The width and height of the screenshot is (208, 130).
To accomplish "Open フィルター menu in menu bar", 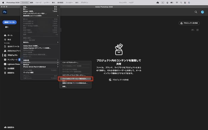I will pyautogui.click(x=69, y=2).
